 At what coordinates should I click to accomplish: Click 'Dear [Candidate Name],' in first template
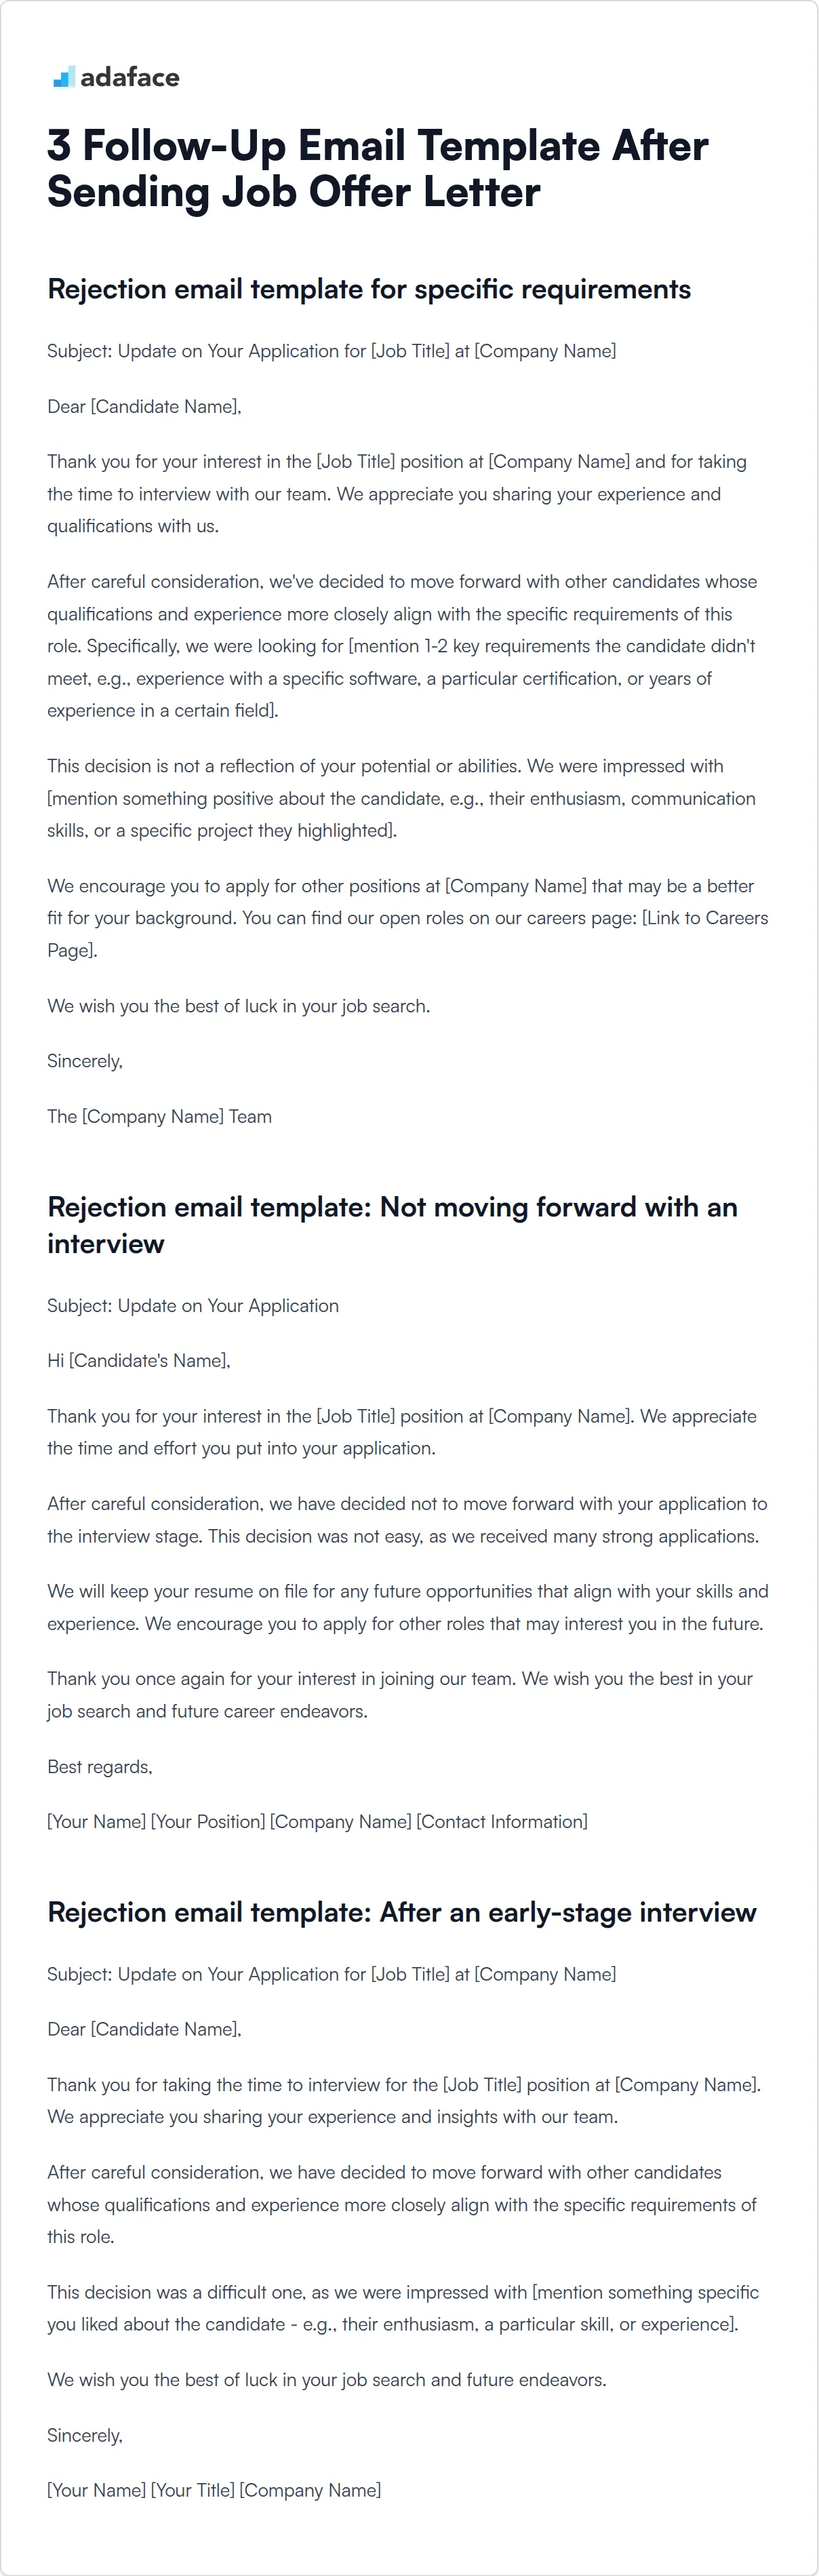144,407
